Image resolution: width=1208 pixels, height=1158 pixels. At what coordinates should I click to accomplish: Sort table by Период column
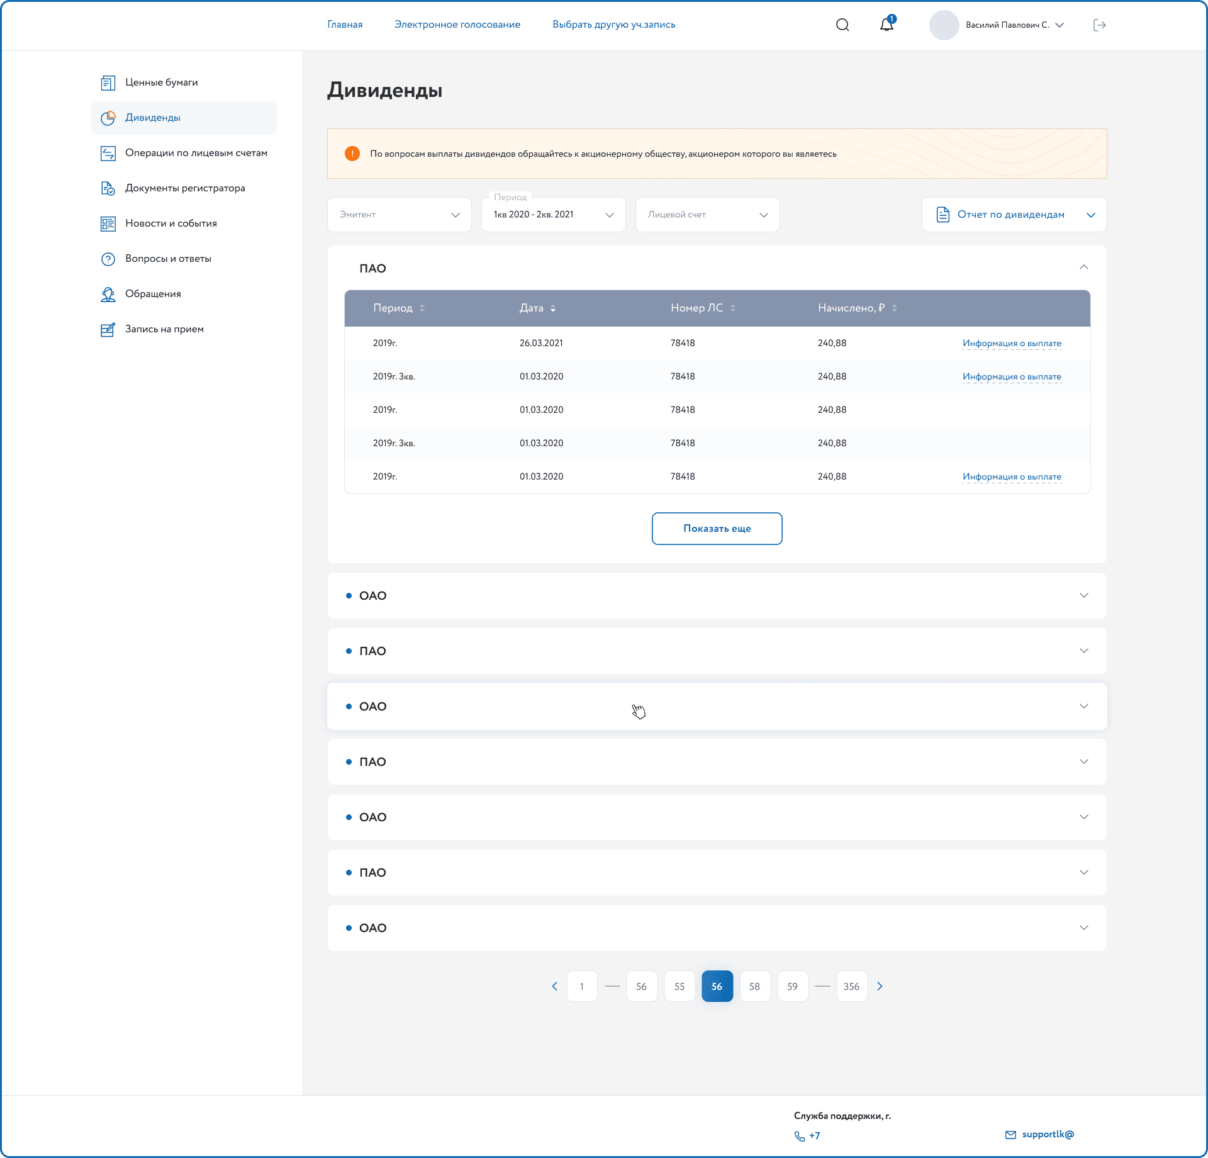click(x=422, y=308)
